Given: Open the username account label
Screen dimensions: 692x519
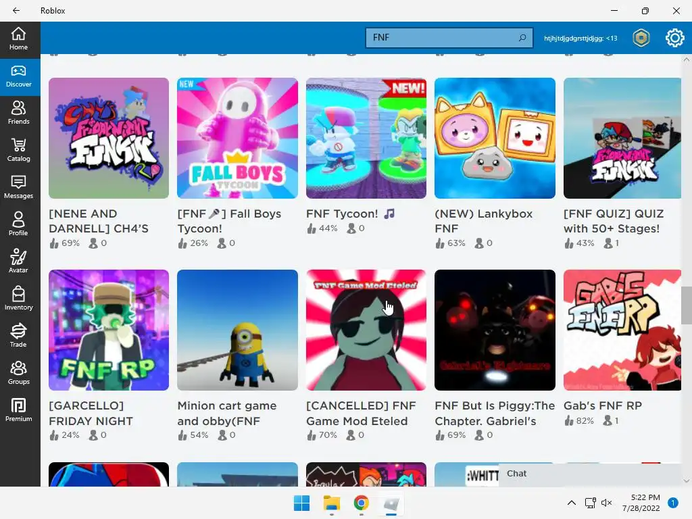Looking at the screenshot, I should tap(580, 39).
